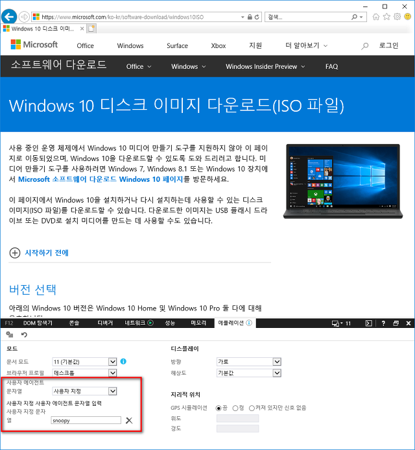The width and height of the screenshot is (415, 450).
Task: Click info icon on 에뮬레이션 tab
Action: point(249,323)
